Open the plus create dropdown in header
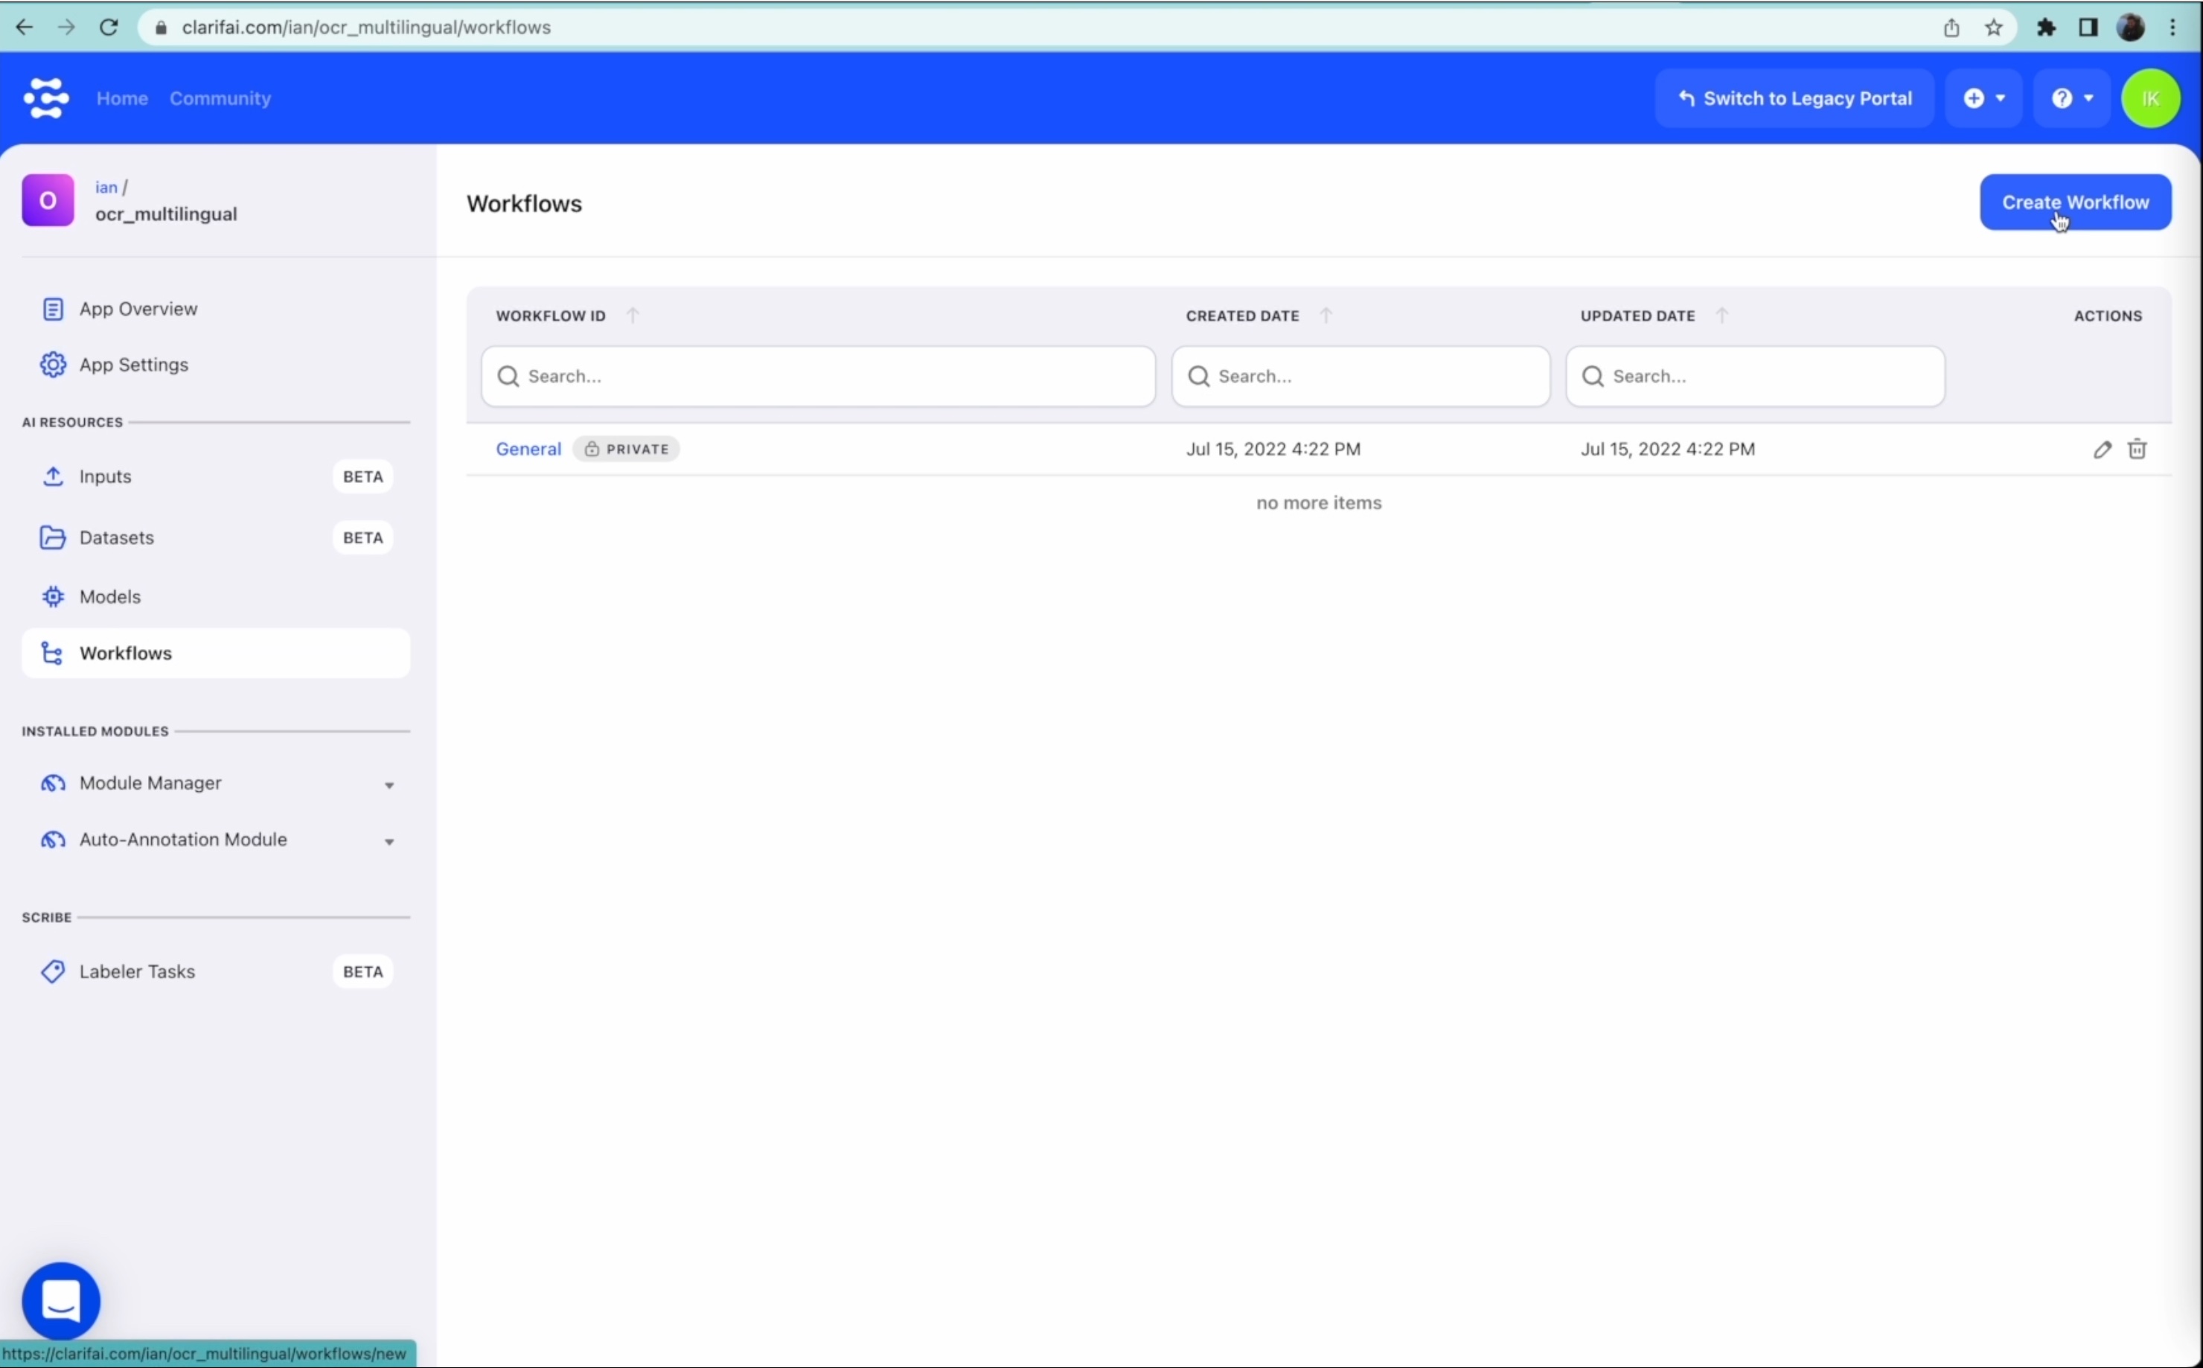 pyautogui.click(x=1984, y=99)
